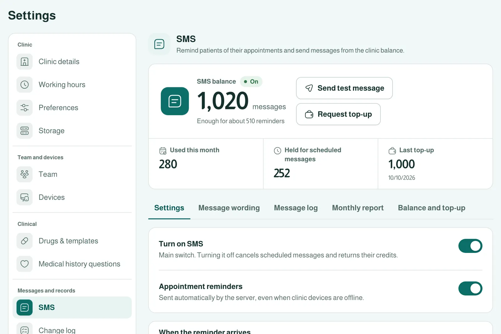
Task: Open Storage using its server icon
Action: [24, 131]
